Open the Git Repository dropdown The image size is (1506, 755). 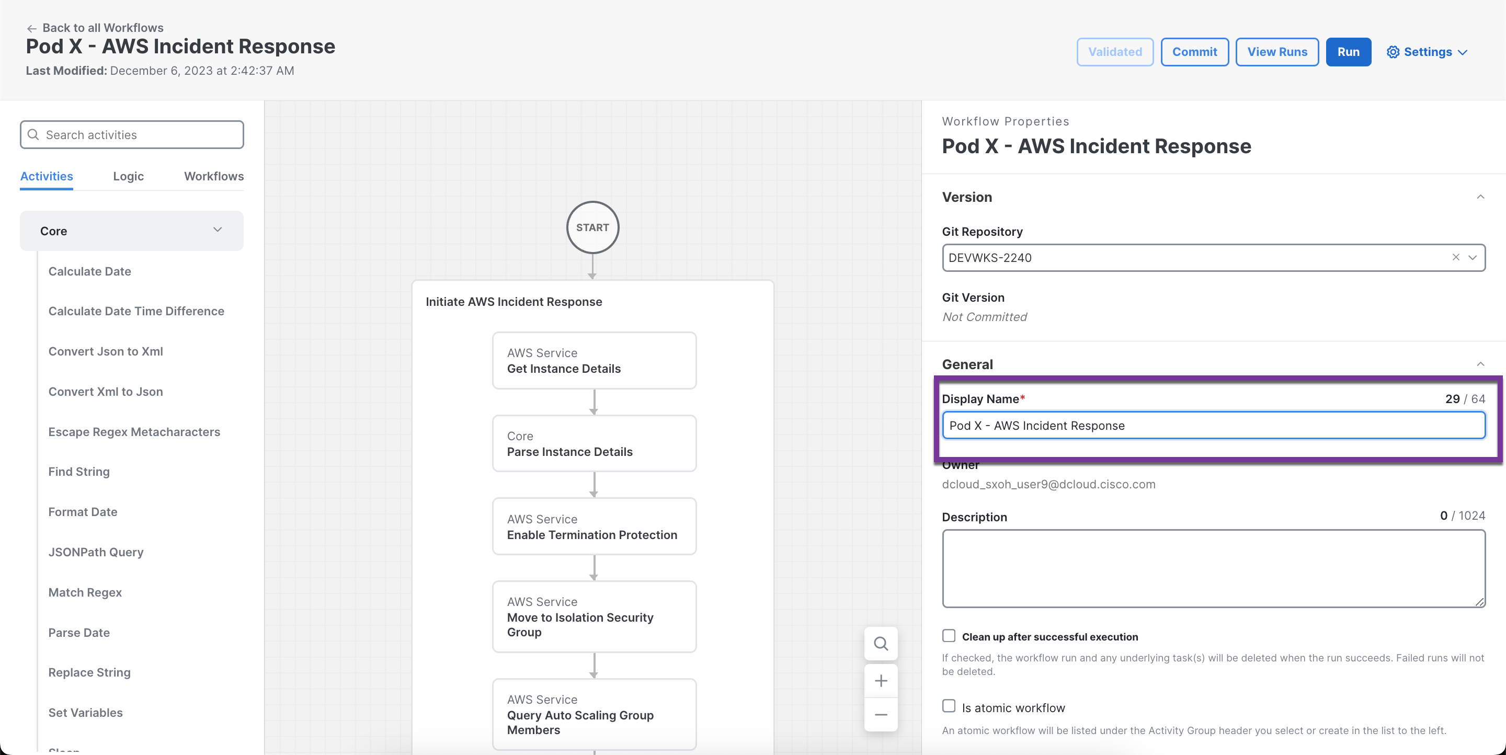[1473, 258]
